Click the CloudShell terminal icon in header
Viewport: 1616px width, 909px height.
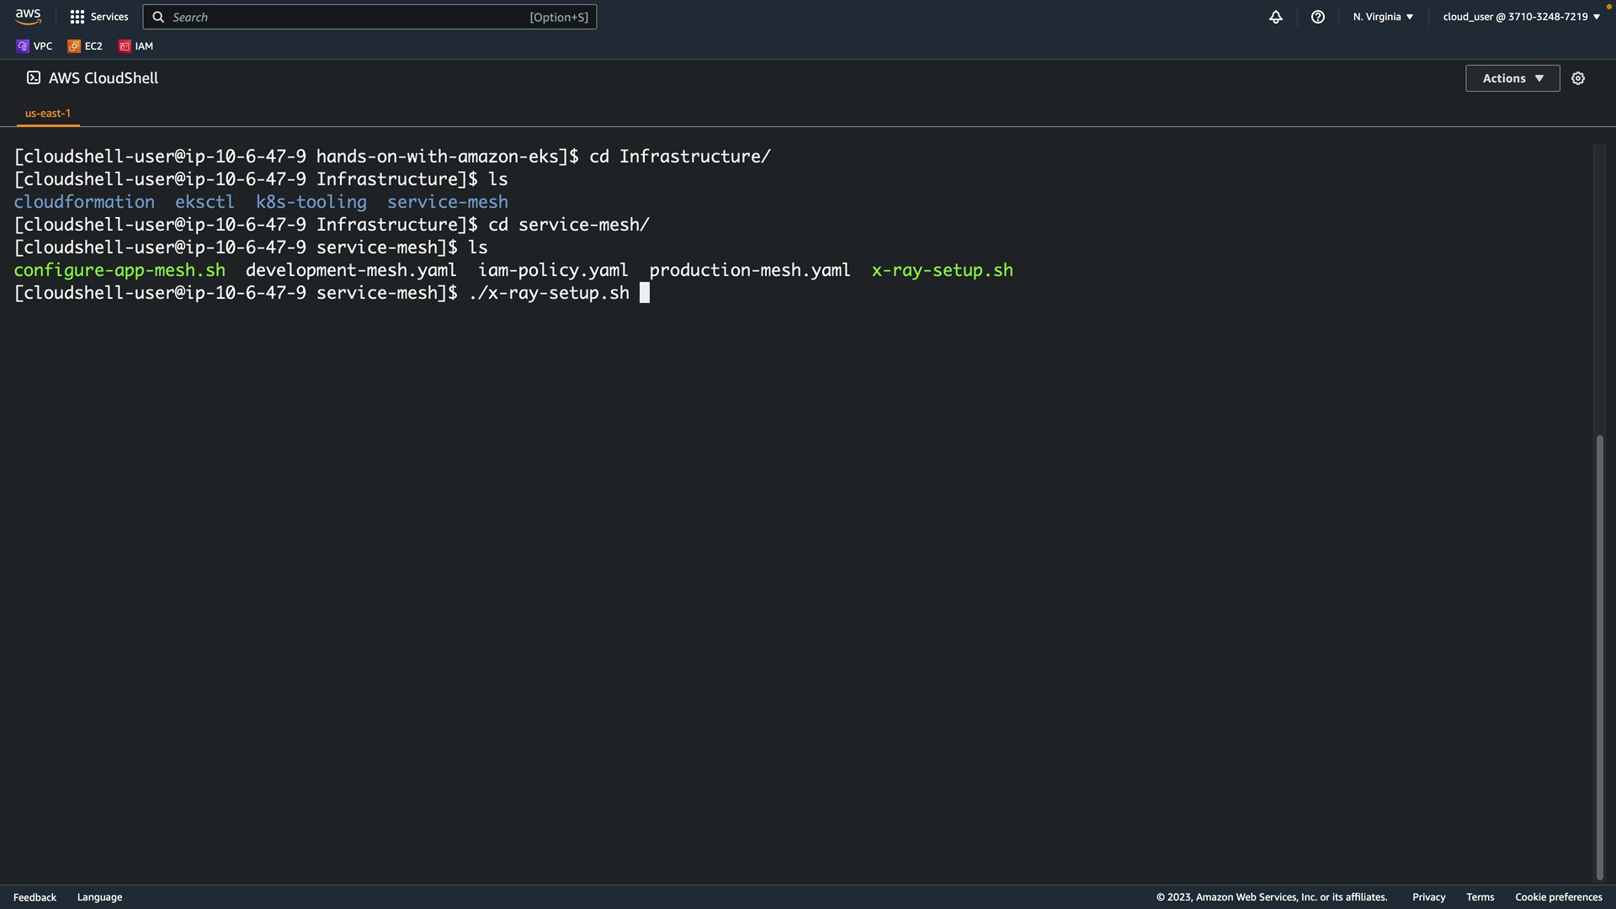(34, 78)
